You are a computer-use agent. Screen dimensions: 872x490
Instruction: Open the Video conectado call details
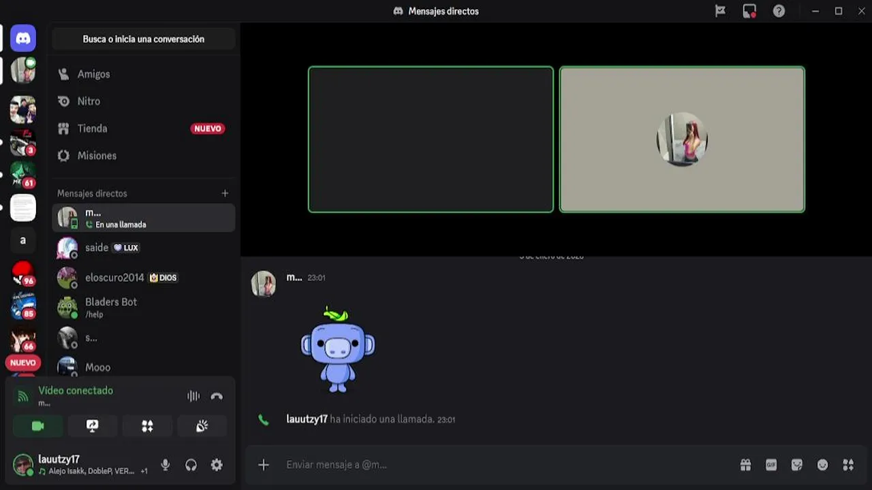[x=76, y=391]
